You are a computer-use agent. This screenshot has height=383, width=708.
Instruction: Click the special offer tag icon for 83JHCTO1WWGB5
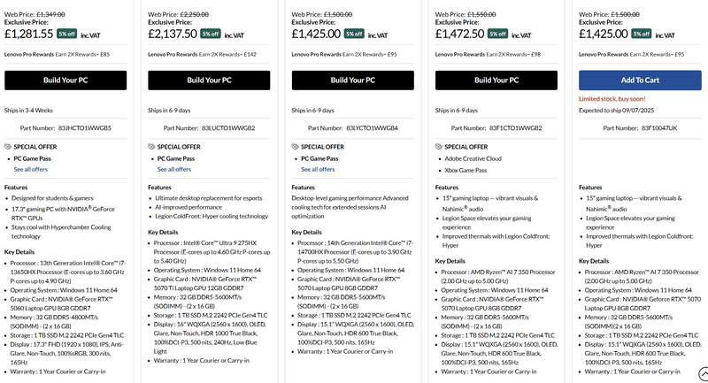click(8, 147)
